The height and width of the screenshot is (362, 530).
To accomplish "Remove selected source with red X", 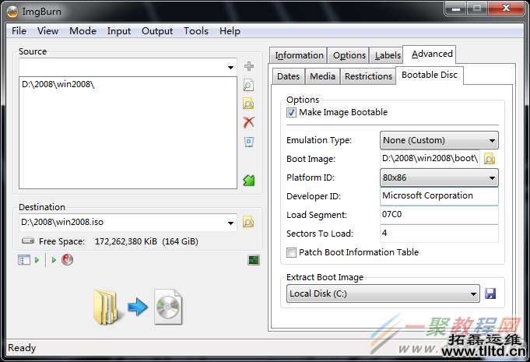I will [x=249, y=122].
